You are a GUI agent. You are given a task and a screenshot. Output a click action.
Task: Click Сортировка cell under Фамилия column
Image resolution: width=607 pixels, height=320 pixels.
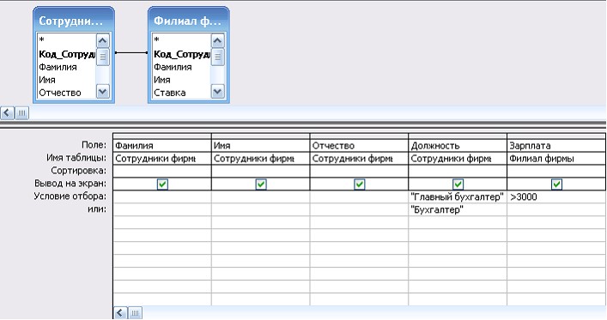pos(162,171)
